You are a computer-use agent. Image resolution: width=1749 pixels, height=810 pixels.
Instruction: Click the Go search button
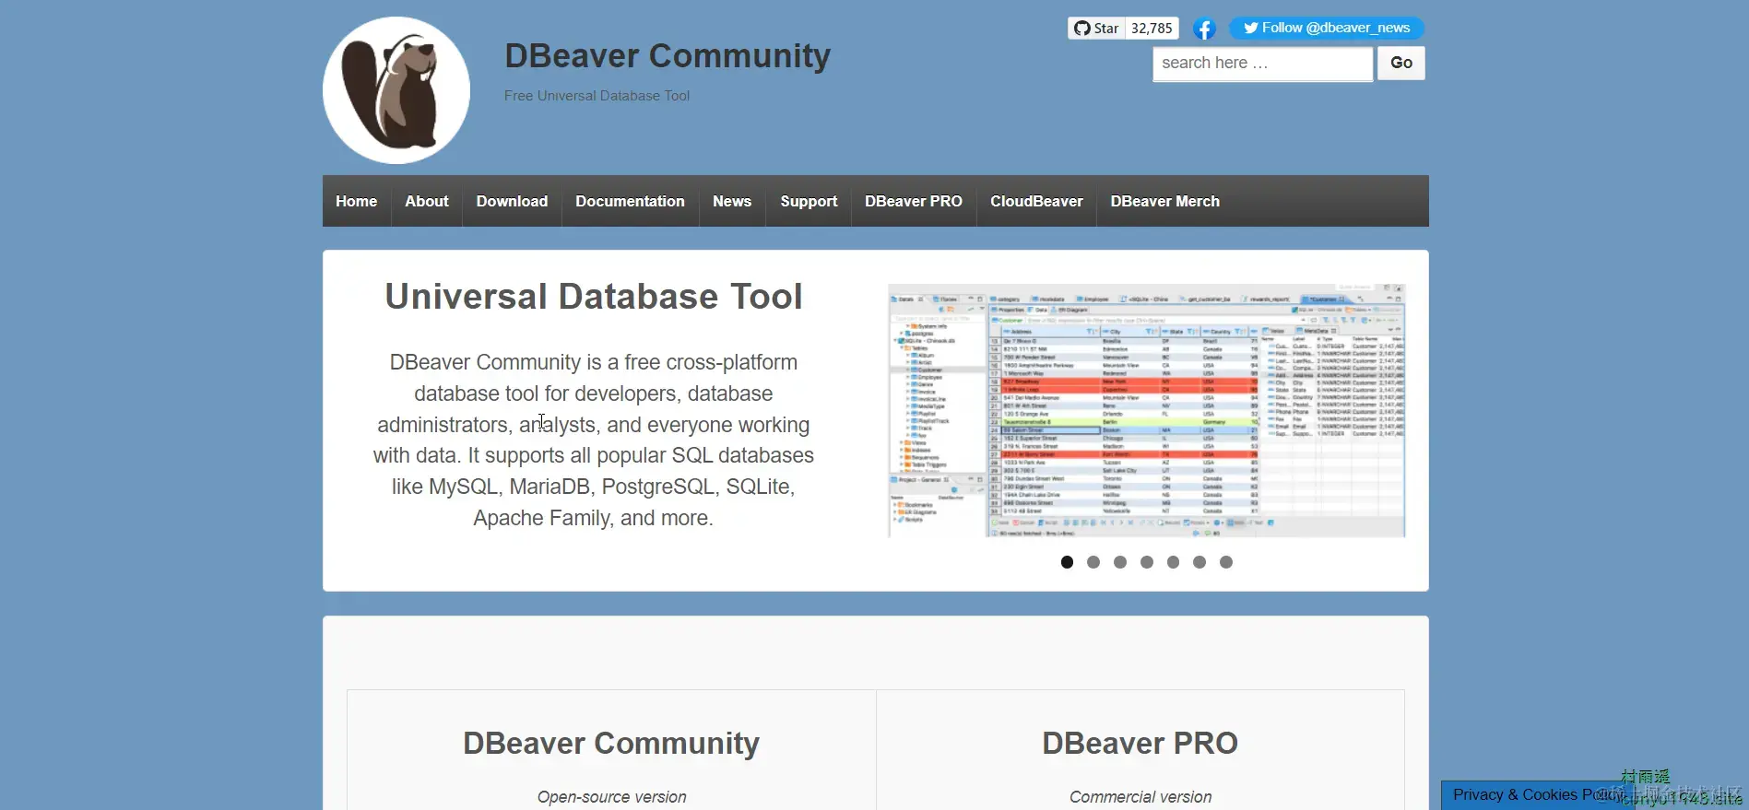(1401, 63)
